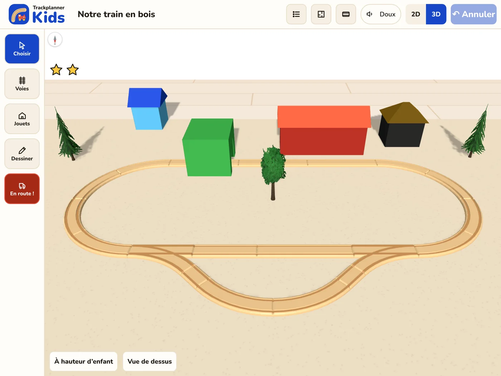Activate the Dessiner pencil tool

coord(22,154)
